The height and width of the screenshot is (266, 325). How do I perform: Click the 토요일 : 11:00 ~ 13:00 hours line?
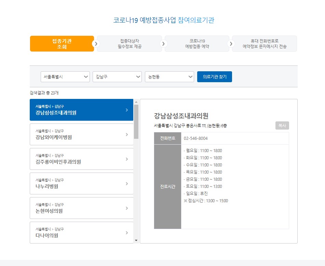point(203,186)
